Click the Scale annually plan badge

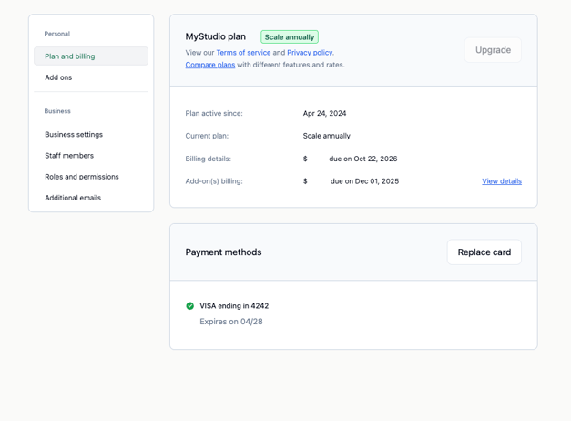[x=290, y=37]
